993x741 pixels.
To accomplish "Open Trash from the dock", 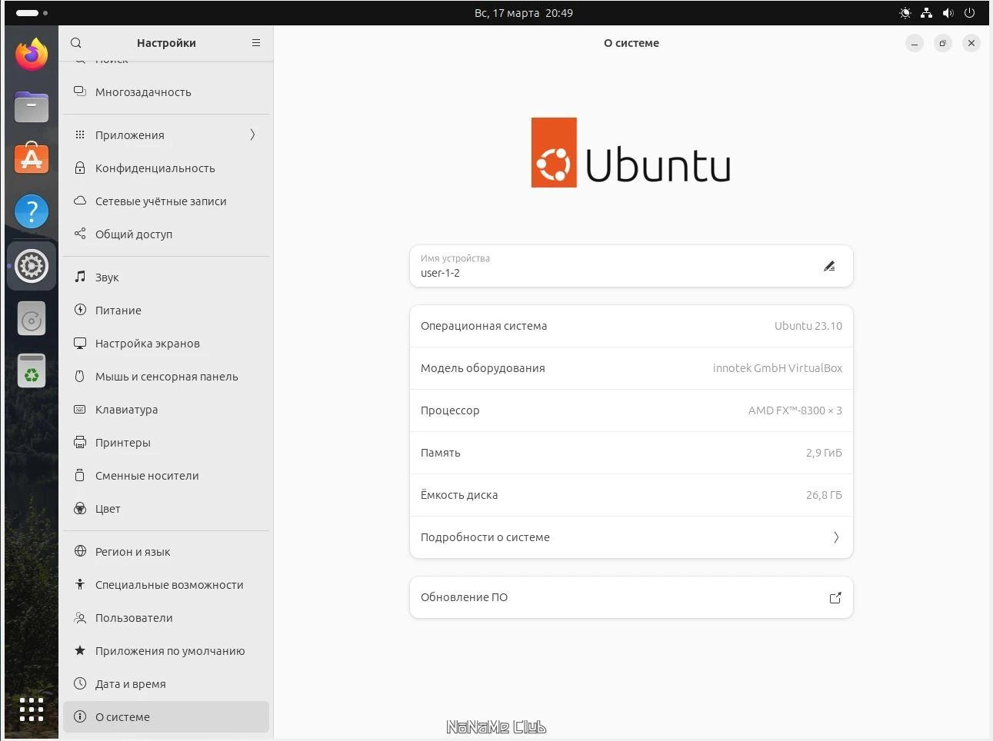I will tap(32, 370).
